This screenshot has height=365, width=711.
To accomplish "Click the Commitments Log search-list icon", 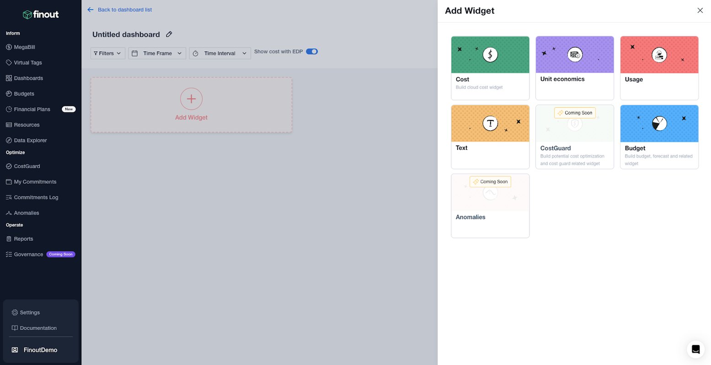I will click(9, 197).
